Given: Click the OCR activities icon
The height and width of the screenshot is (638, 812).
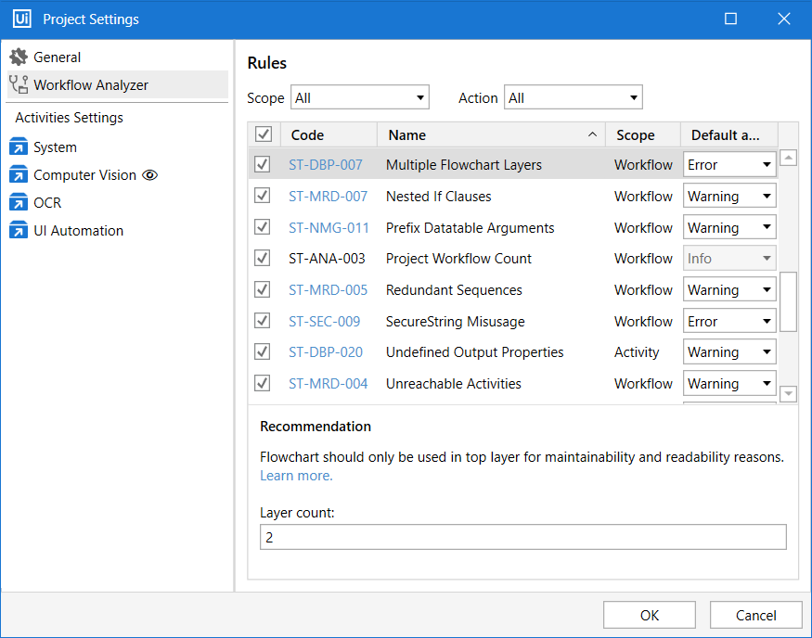Looking at the screenshot, I should click(19, 203).
